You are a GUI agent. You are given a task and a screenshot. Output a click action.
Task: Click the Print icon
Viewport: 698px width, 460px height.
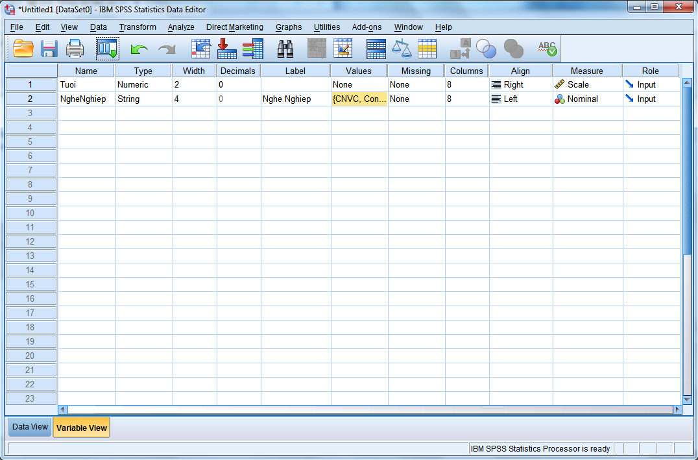[x=75, y=49]
